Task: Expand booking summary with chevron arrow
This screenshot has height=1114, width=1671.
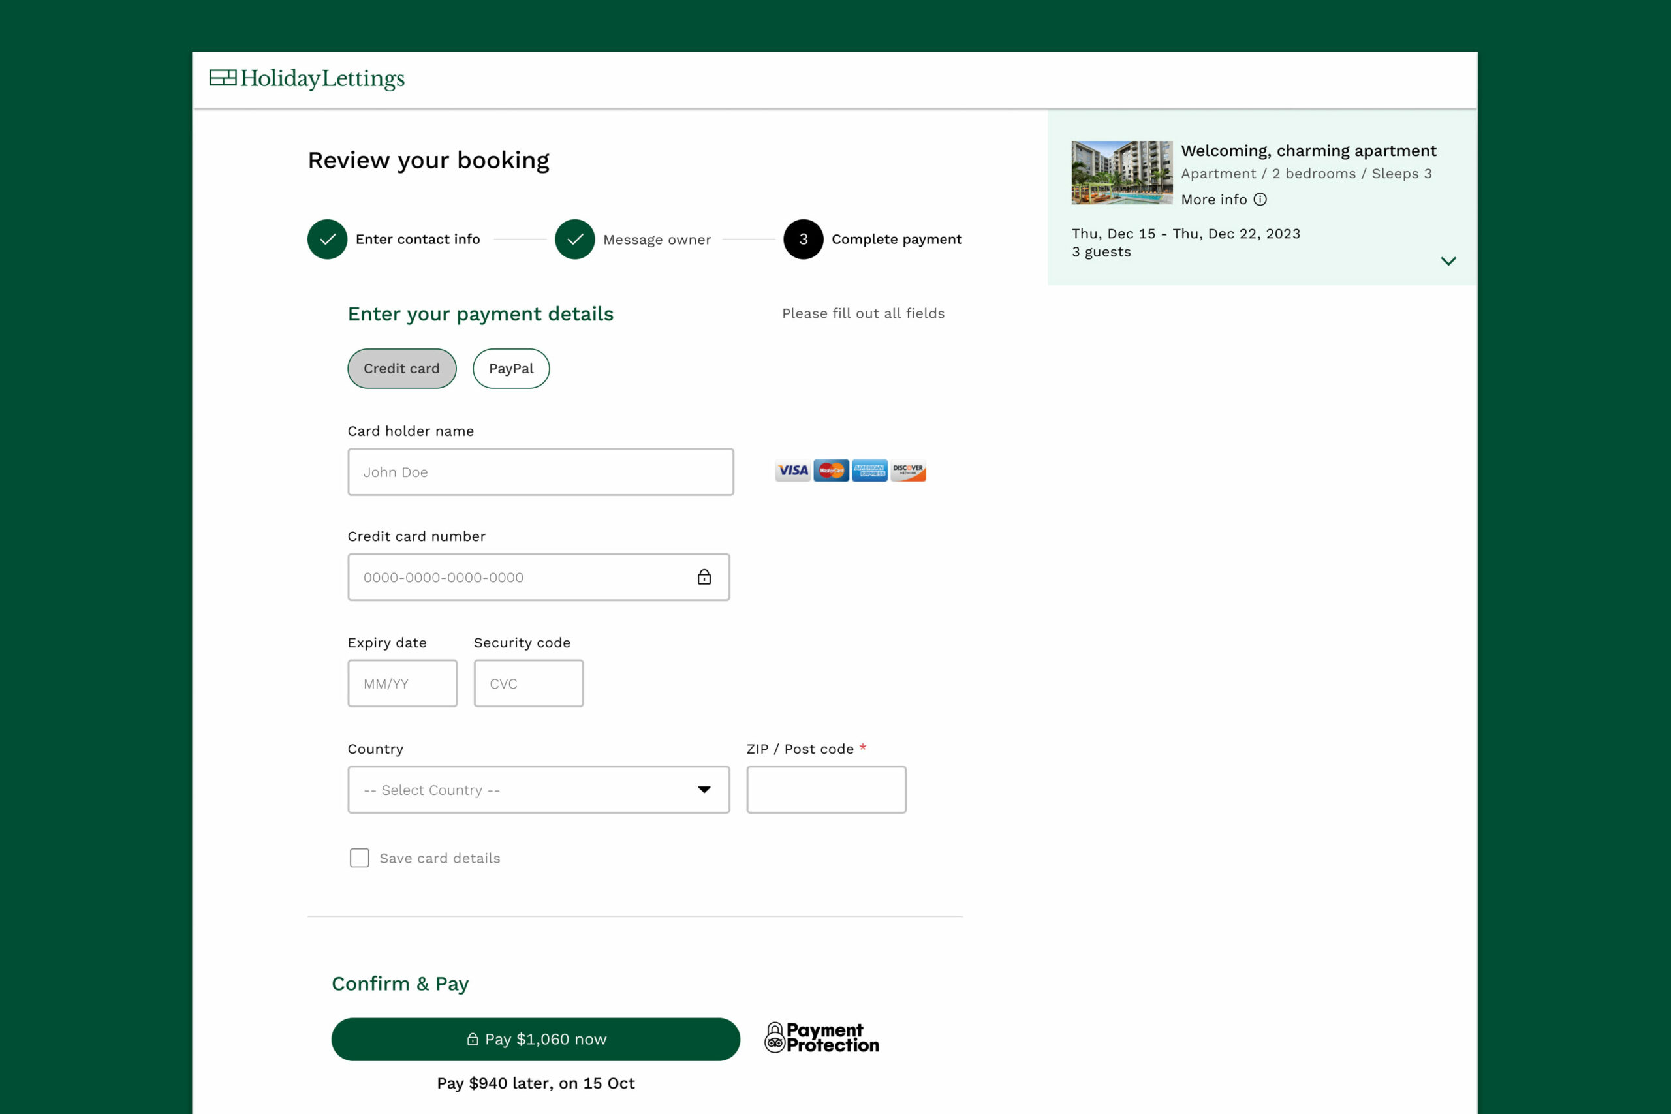Action: [x=1448, y=261]
